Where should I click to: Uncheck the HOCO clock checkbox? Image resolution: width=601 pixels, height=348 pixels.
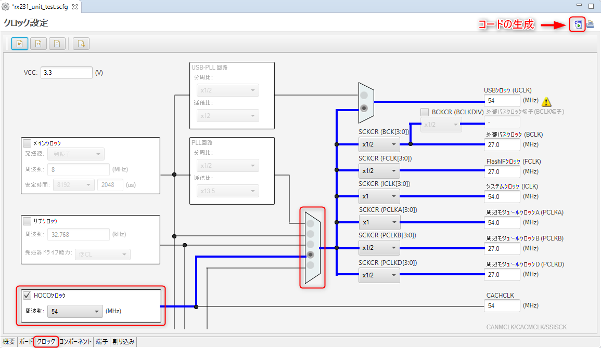click(27, 295)
